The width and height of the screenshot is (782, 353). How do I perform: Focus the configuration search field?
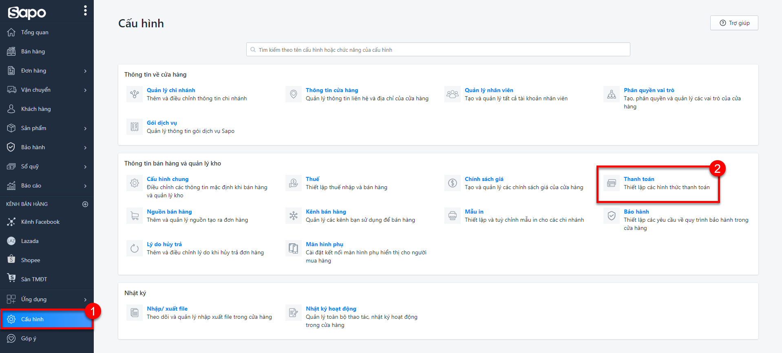pos(438,50)
